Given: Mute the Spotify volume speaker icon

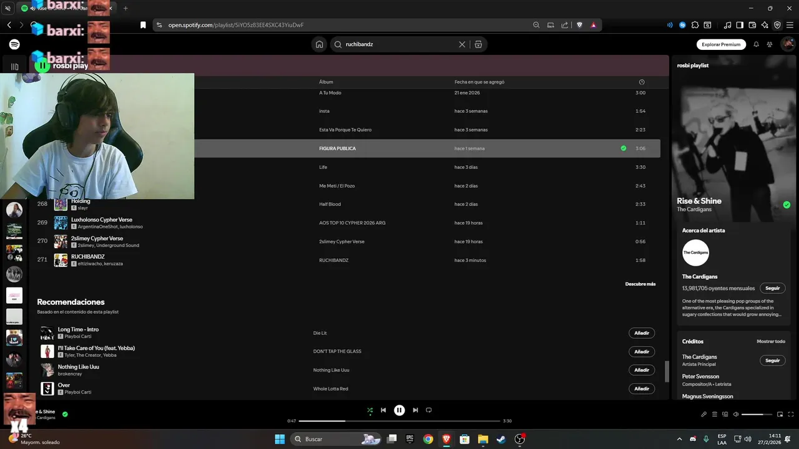Looking at the screenshot, I should tap(736, 414).
